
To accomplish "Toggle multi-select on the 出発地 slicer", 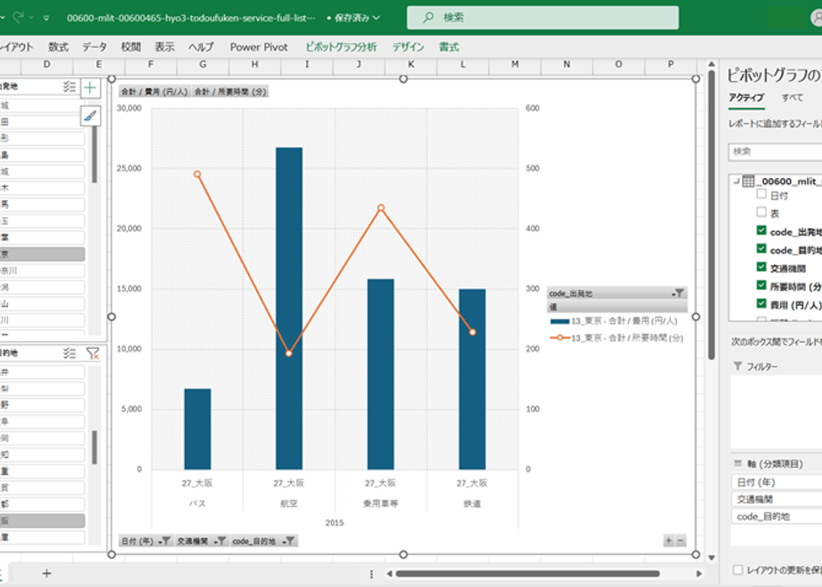I will pyautogui.click(x=69, y=87).
